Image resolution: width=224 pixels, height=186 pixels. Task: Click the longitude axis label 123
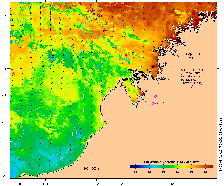(x=122, y=184)
